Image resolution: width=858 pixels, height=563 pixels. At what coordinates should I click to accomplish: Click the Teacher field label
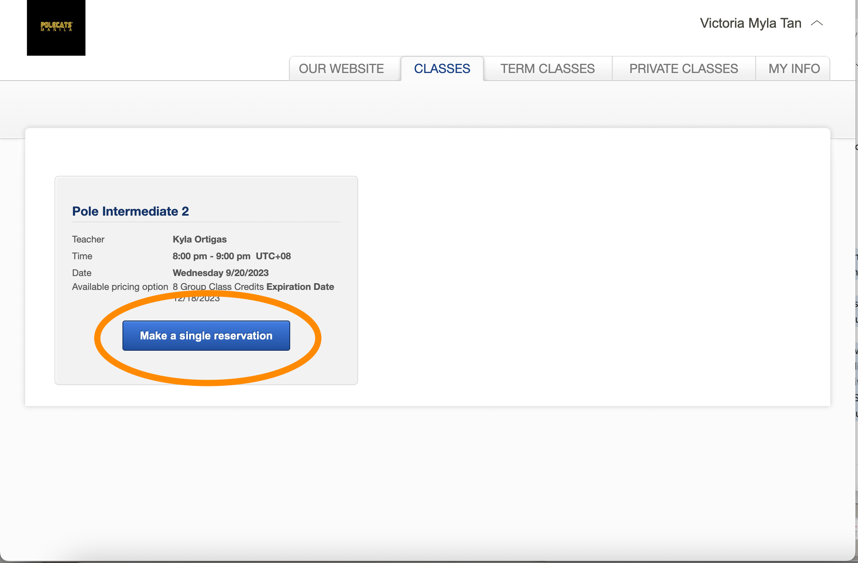(x=88, y=239)
